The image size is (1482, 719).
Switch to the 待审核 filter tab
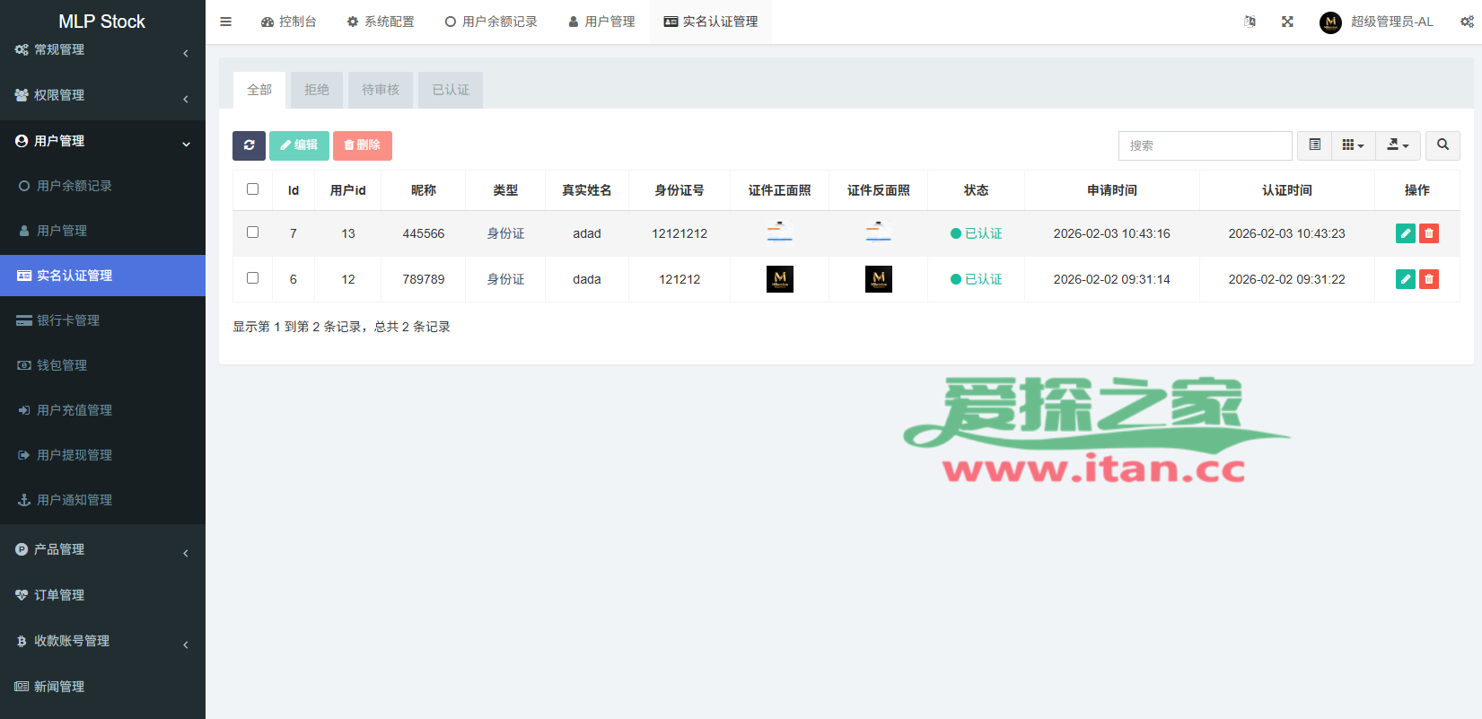[x=381, y=90]
